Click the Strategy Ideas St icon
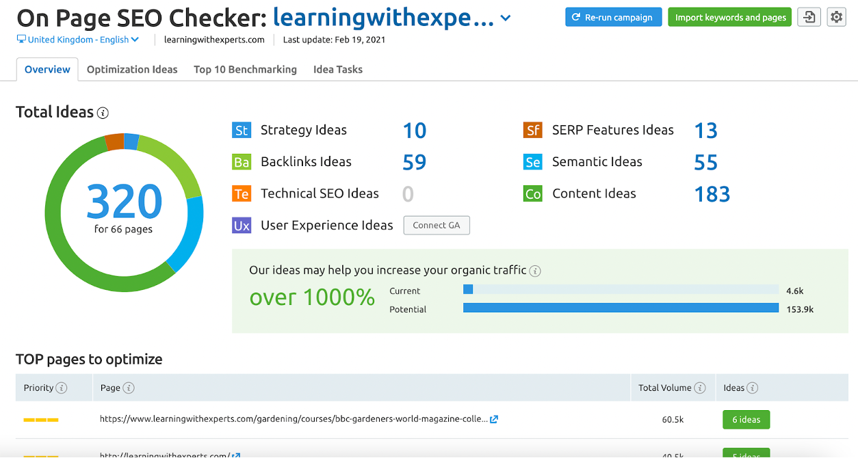Image resolution: width=858 pixels, height=458 pixels. click(x=242, y=131)
